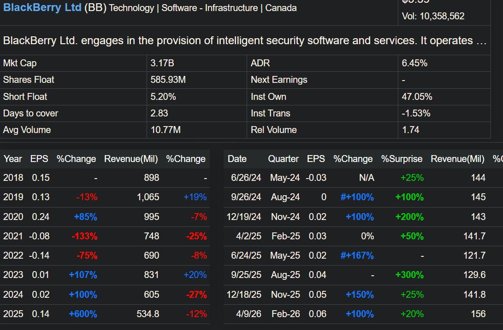This screenshot has width=503, height=330.
Task: Click the +200% surprise for Nov-24
Action: pos(409,217)
